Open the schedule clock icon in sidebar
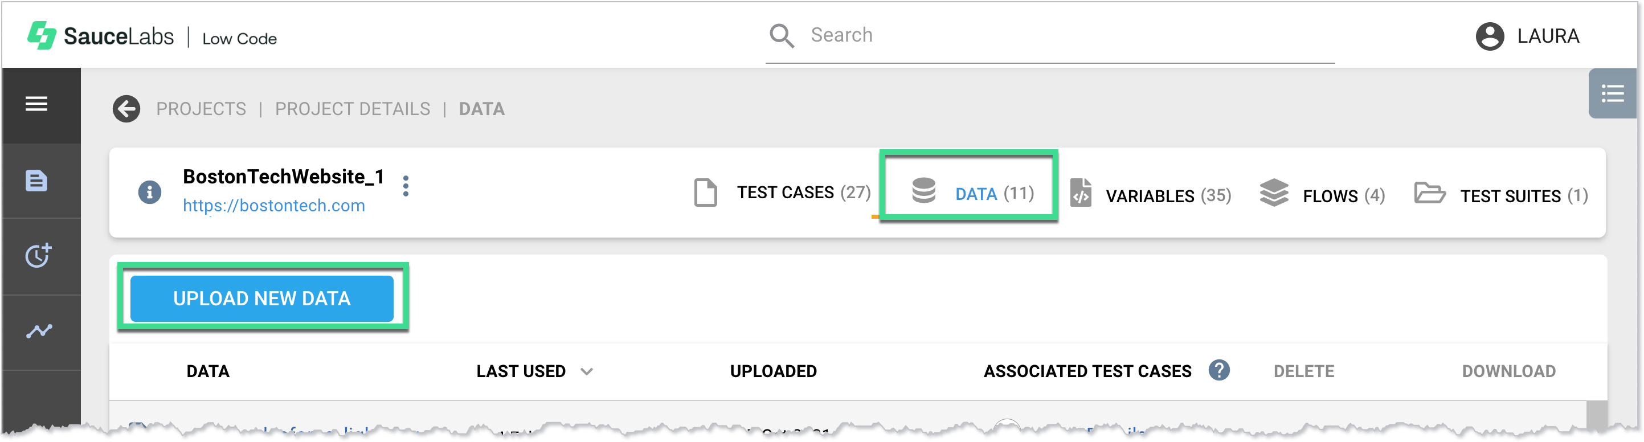The image size is (1644, 442). pos(38,256)
